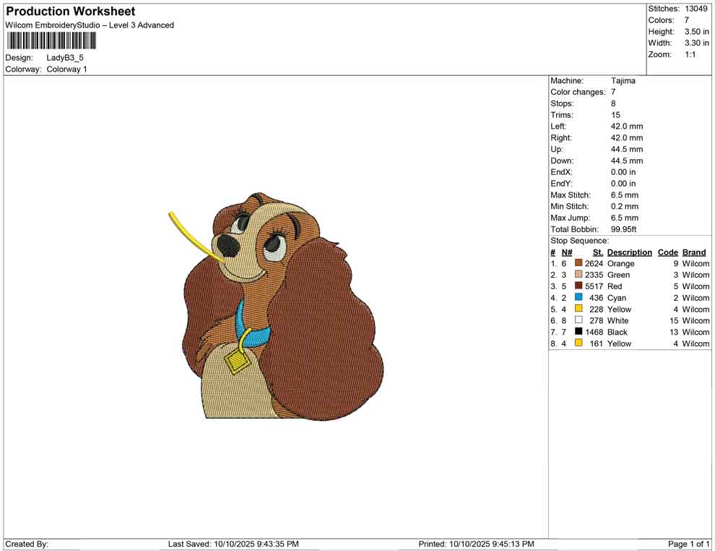Click the stitch count 1468

tap(594, 332)
